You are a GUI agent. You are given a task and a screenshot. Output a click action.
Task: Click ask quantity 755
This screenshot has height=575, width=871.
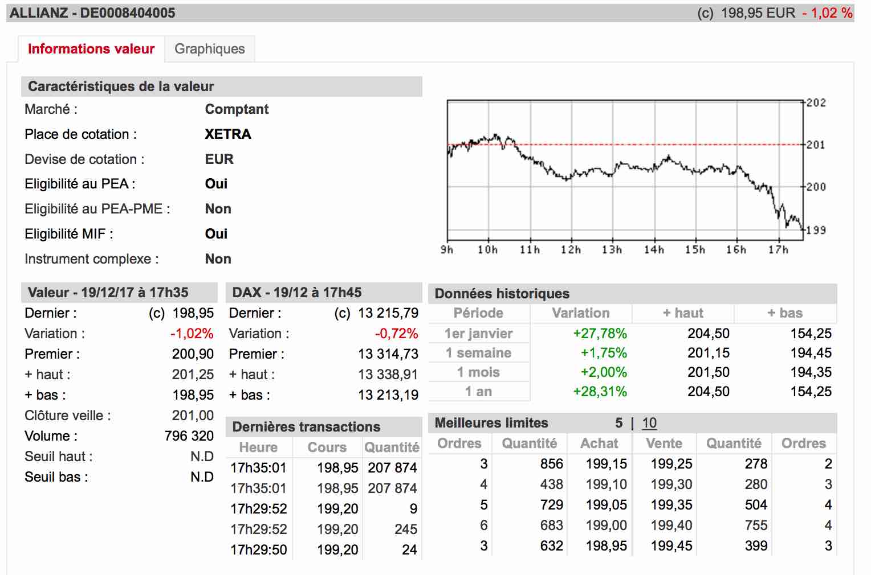(756, 525)
